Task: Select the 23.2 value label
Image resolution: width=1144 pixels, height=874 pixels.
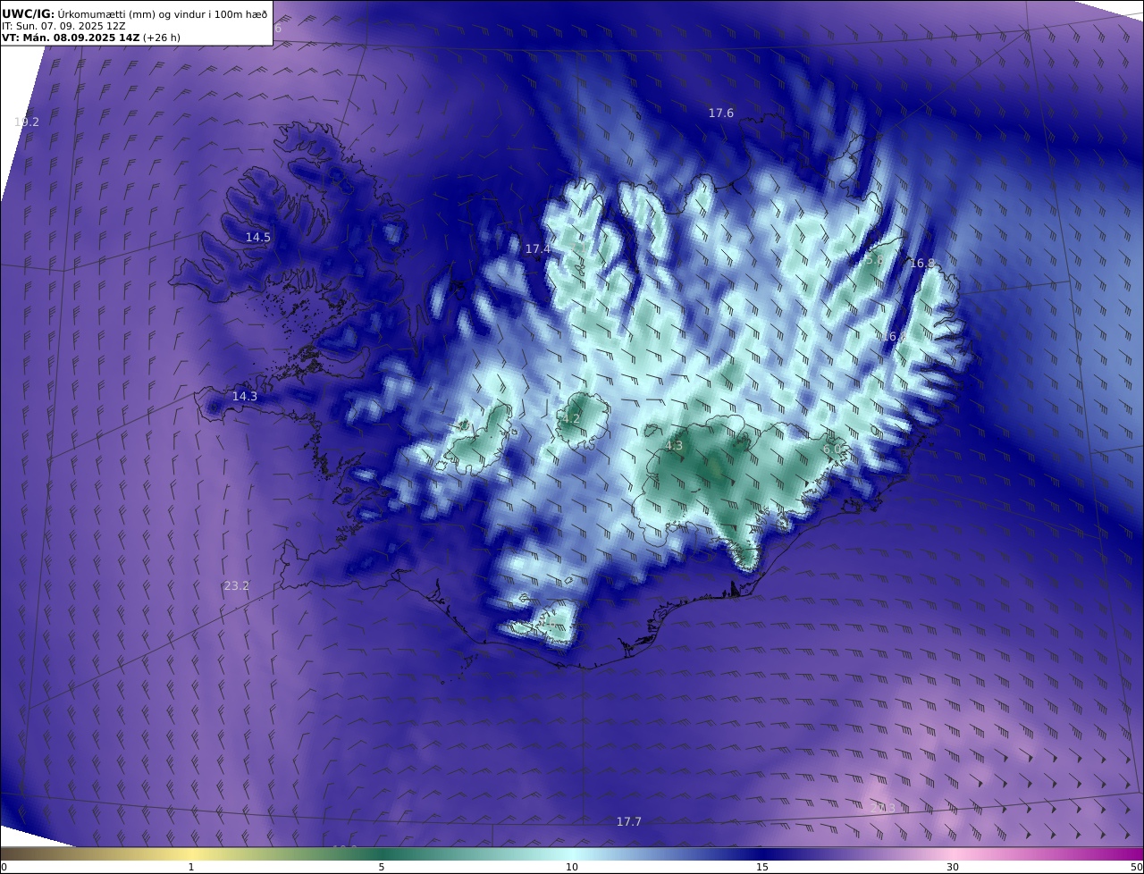Action: 237,585
